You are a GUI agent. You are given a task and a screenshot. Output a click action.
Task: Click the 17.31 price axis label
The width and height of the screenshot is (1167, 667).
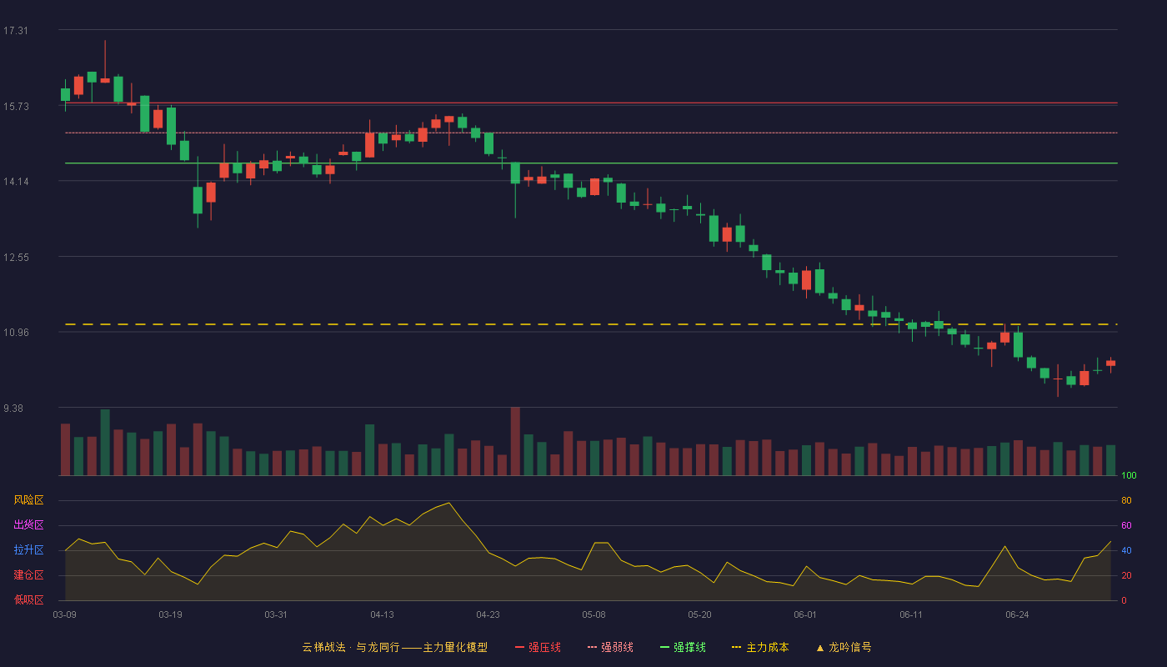[x=15, y=31]
